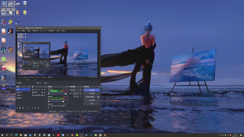The height and width of the screenshot is (137, 244).
Task: Open the Edit menu in OBS
Action: (23, 31)
